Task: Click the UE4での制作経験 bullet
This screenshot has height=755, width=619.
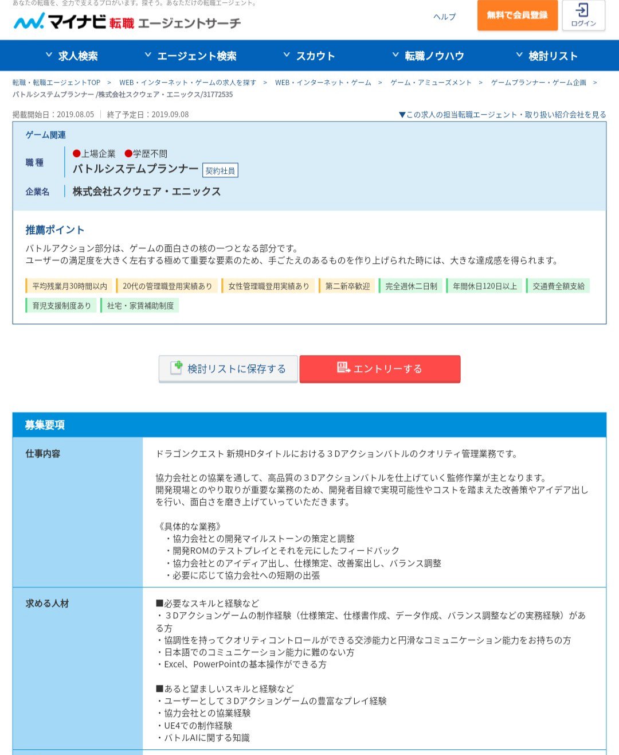Action: coord(194,725)
